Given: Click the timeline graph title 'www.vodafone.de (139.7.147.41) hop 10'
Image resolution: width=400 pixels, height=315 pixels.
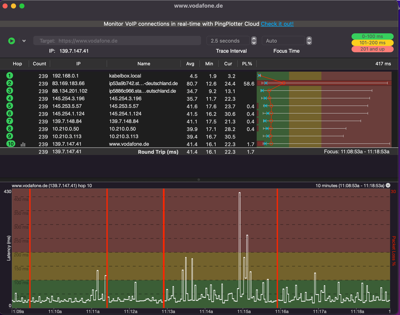Looking at the screenshot, I should click(52, 186).
